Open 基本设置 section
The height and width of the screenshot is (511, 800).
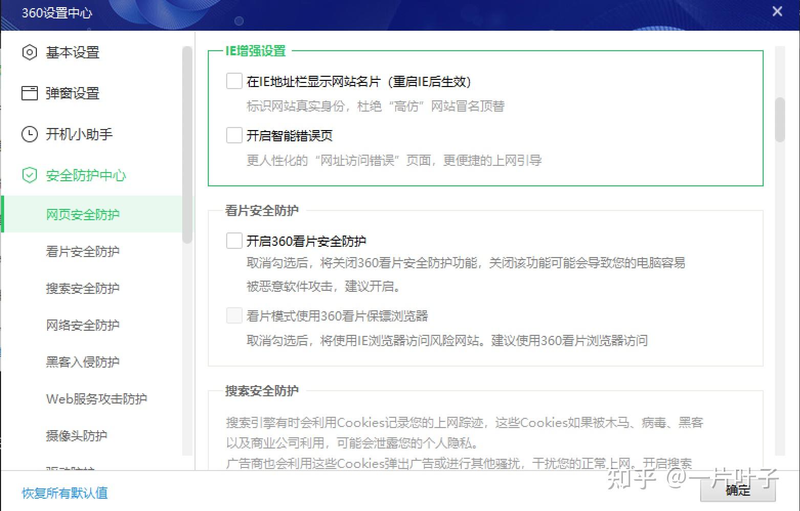(72, 52)
